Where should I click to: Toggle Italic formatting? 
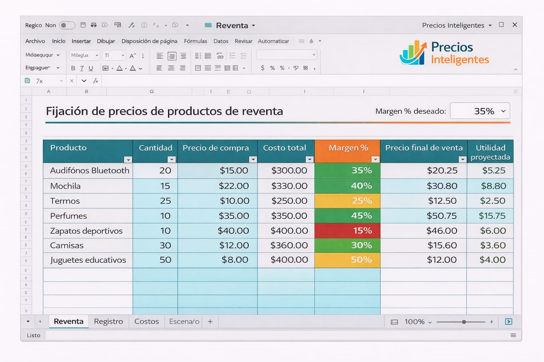point(82,68)
